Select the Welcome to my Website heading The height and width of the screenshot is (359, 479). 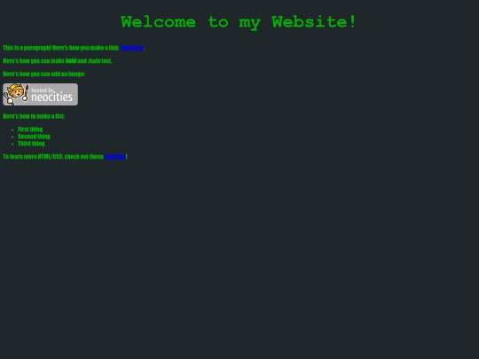click(x=239, y=22)
